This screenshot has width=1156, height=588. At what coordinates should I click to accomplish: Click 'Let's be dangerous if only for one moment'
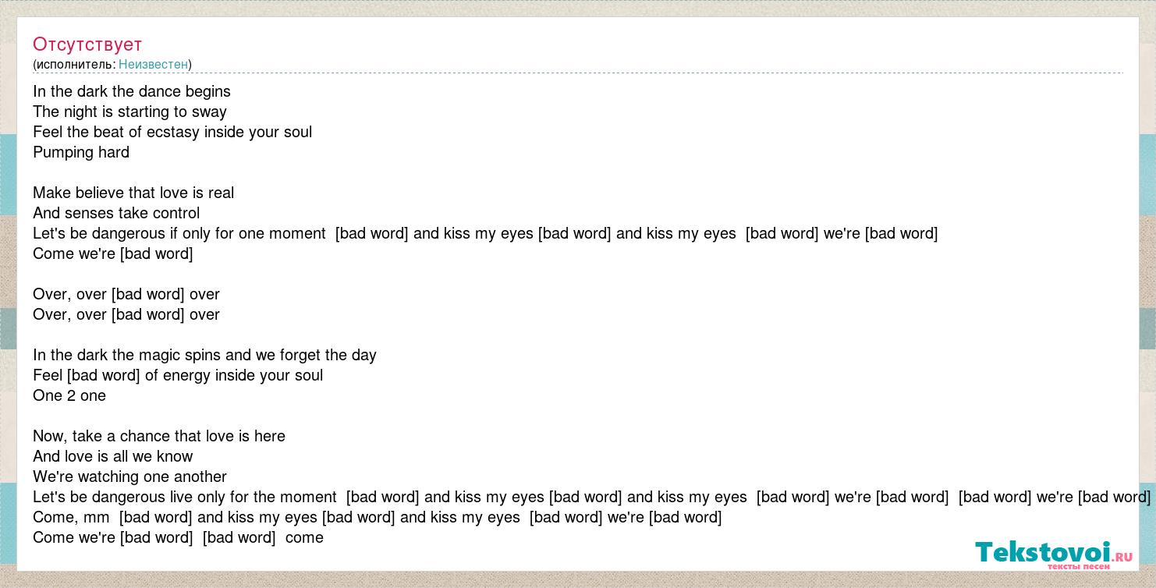coord(179,233)
